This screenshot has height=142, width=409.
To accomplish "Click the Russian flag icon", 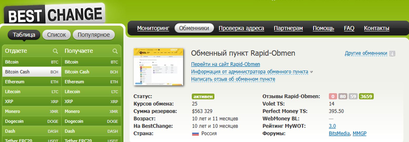I will (x=195, y=134).
